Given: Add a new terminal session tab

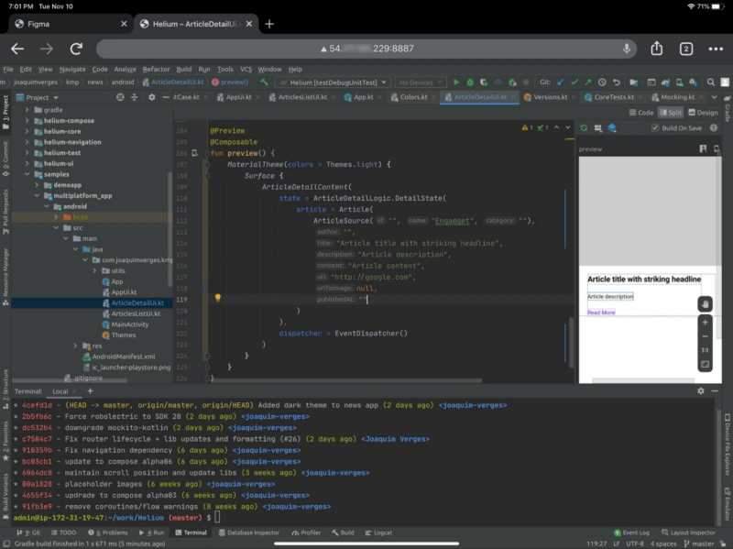Looking at the screenshot, I should [x=90, y=391].
